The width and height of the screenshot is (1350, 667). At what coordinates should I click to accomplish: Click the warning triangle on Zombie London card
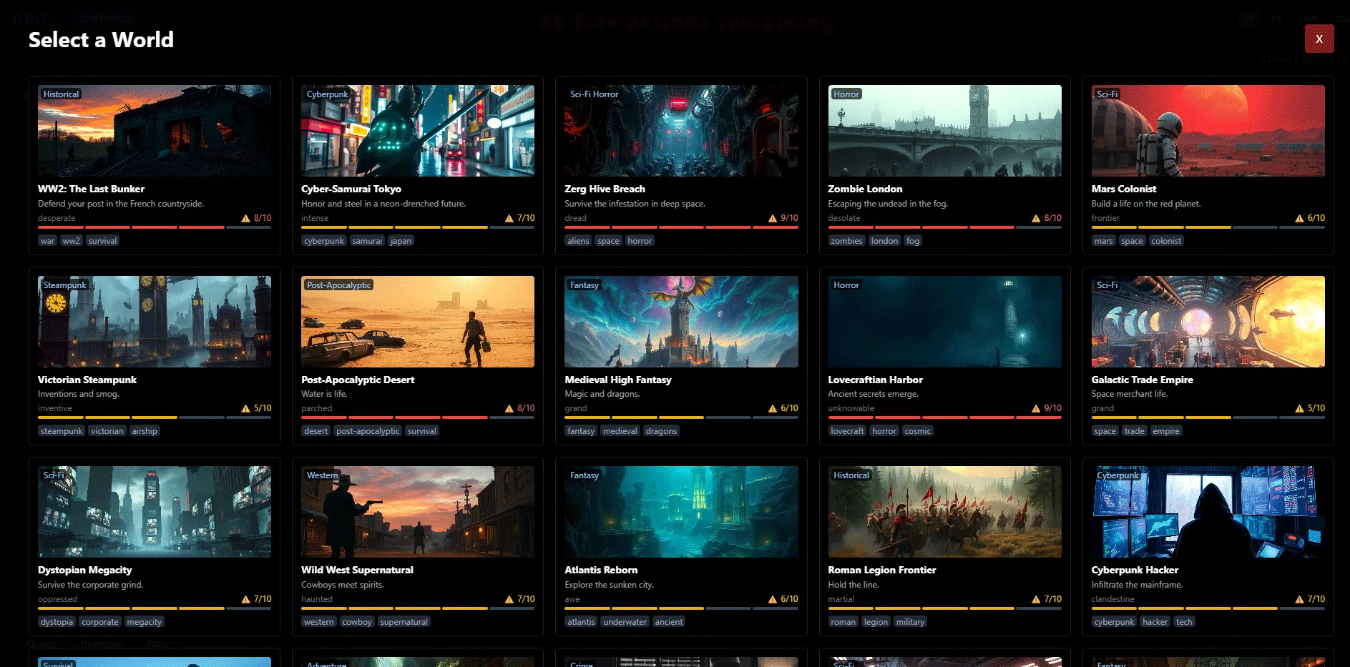tap(1036, 218)
